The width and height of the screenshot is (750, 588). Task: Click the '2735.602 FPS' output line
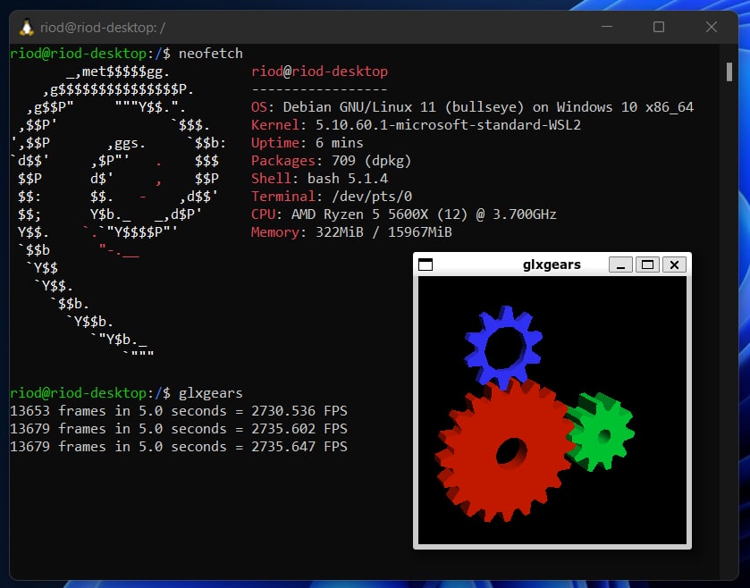pos(179,429)
